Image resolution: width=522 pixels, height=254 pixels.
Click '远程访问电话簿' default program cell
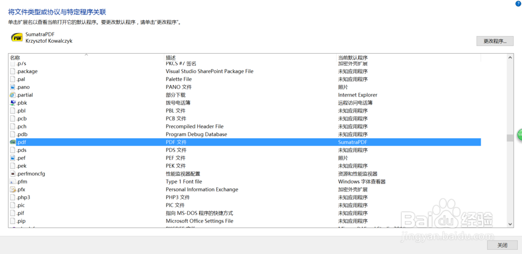coord(355,103)
